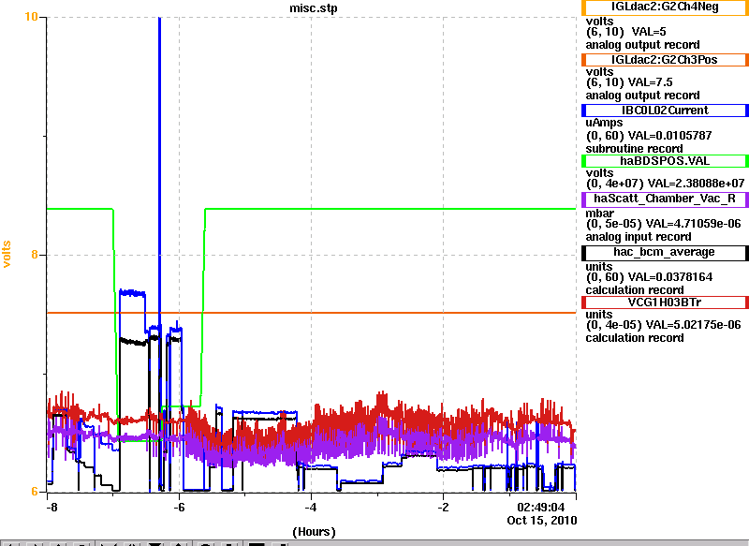Click the uAmps unit label
Viewport: 749px width, 546px height.
[604, 124]
